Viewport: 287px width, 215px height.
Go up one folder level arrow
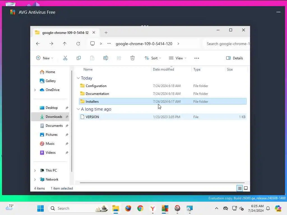(65, 44)
